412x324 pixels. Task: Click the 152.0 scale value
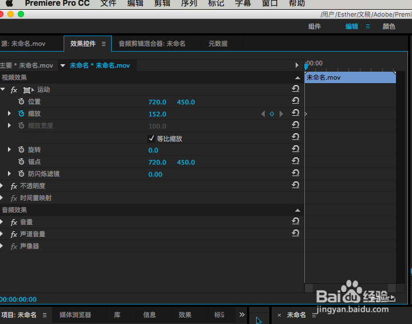tap(158, 114)
